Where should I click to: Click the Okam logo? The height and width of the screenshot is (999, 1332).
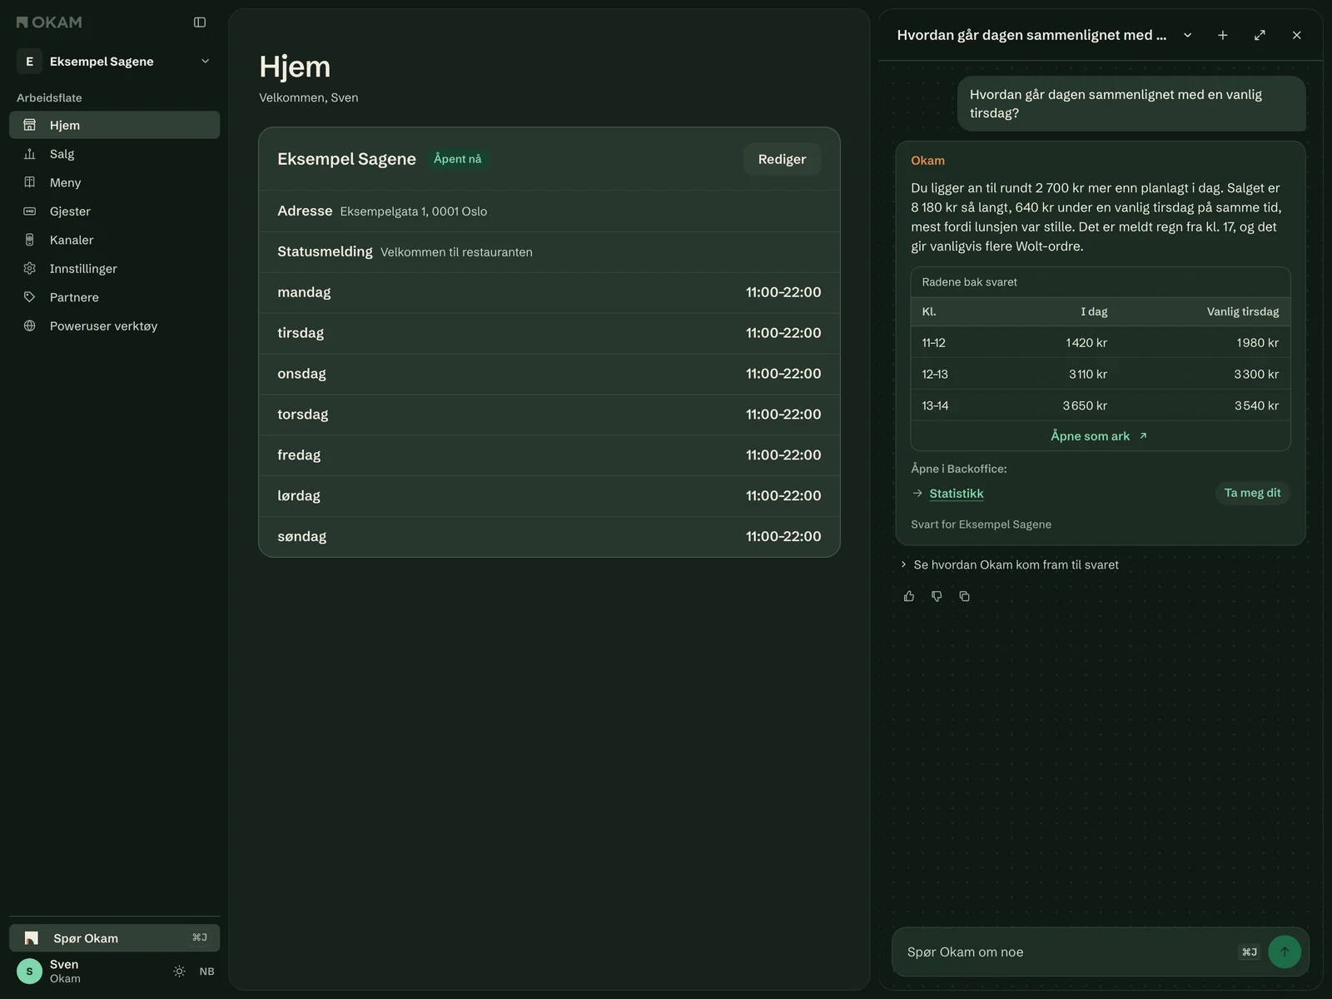(x=49, y=22)
